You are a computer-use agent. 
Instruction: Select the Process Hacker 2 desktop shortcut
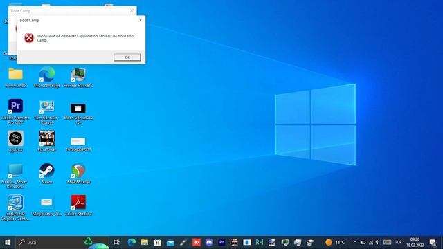(x=78, y=77)
